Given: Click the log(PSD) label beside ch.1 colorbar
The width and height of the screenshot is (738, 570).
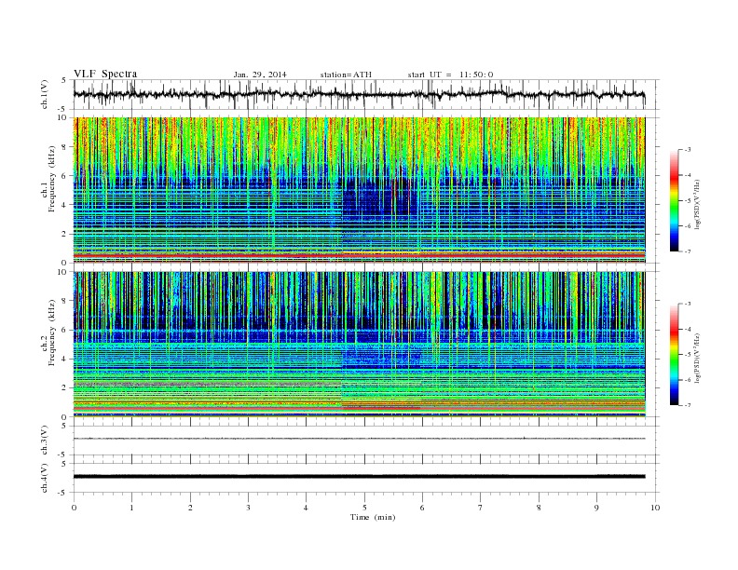Looking at the screenshot, I should coord(698,204).
